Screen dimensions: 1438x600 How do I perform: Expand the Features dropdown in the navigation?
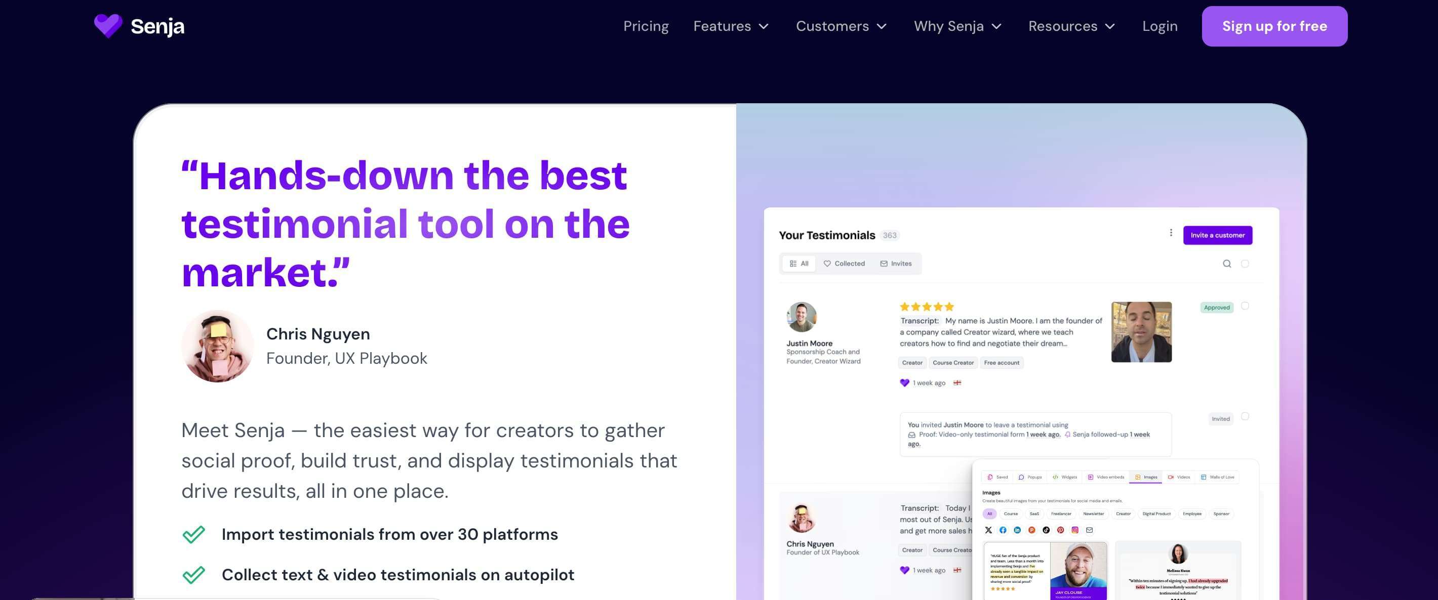[x=731, y=26]
